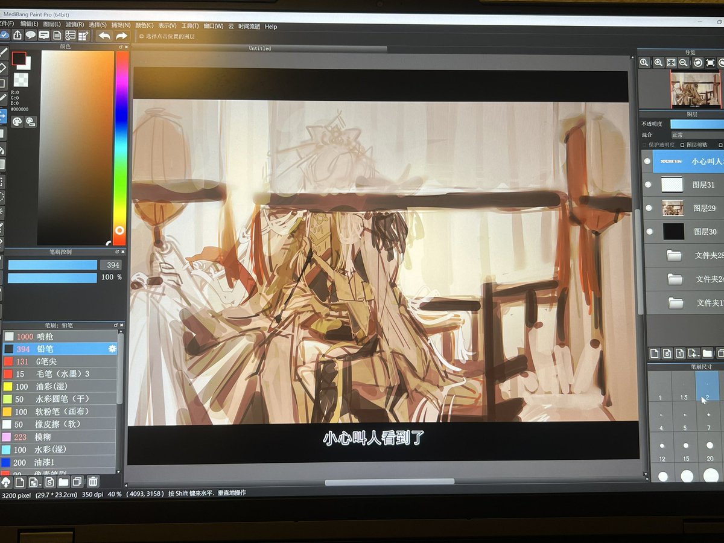Select the G笔尖 brush
Screen dimensions: 724x543
point(60,361)
